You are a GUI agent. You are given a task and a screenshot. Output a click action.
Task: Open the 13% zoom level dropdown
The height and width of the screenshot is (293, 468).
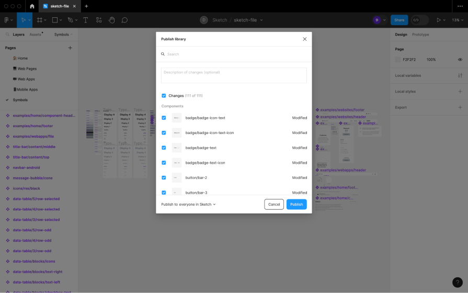click(457, 20)
